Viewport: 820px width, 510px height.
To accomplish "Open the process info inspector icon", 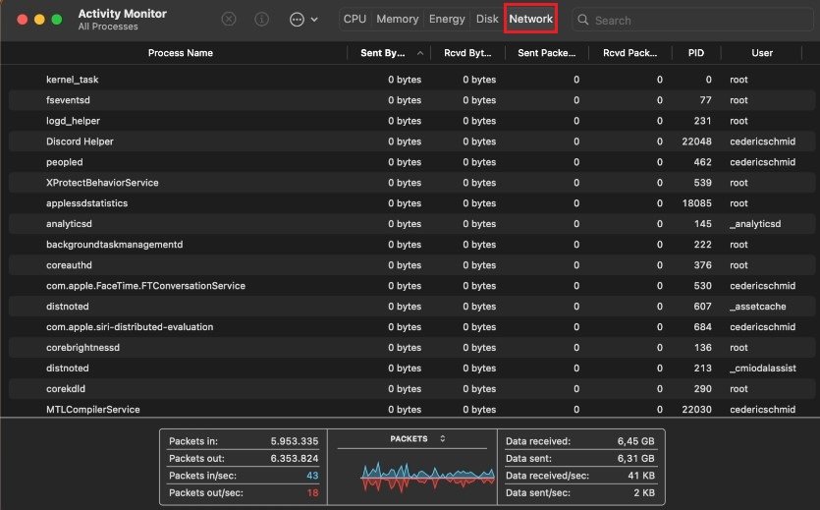I will click(x=261, y=19).
